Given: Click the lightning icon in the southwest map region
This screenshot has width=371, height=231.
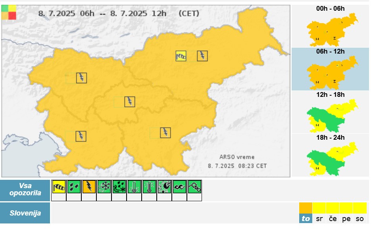Looking at the screenshot, I should coord(81,136).
